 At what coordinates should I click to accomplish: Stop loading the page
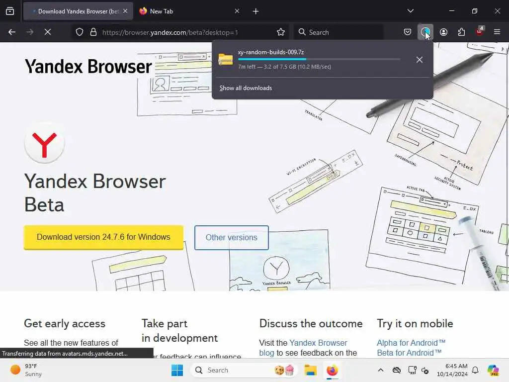(48, 32)
